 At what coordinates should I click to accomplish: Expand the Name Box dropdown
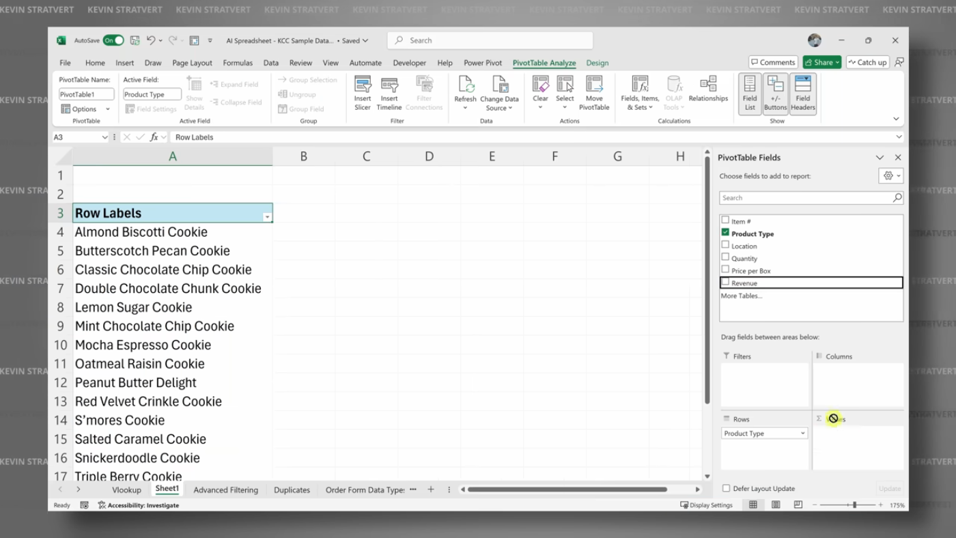pyautogui.click(x=104, y=137)
